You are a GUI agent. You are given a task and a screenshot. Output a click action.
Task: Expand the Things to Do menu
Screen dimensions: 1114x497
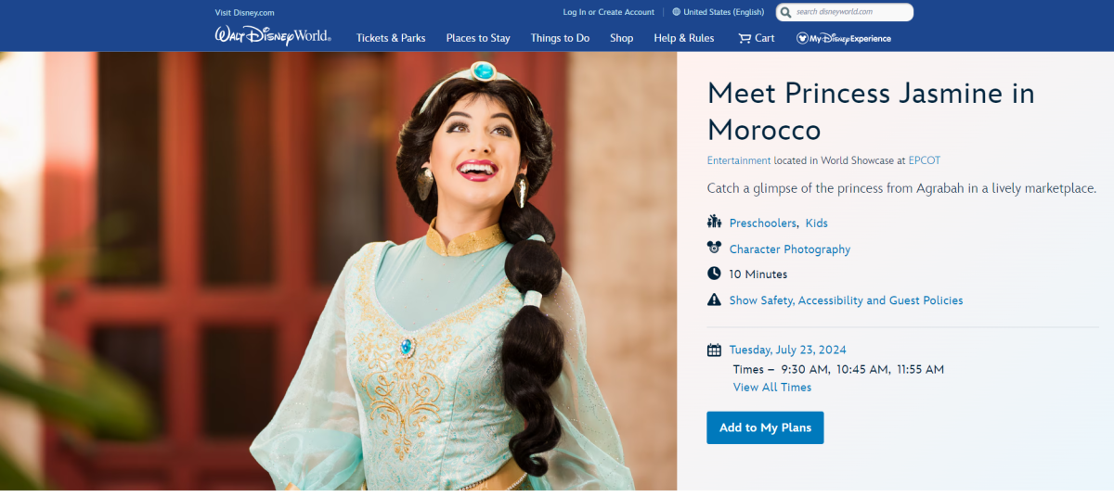[x=560, y=38]
